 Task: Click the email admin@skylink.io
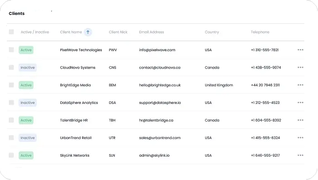pos(154,155)
